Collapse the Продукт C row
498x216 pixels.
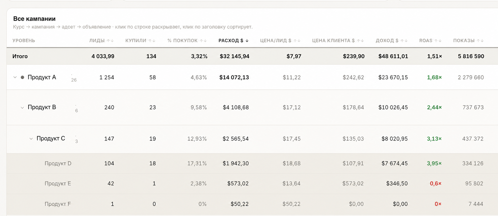(31, 139)
